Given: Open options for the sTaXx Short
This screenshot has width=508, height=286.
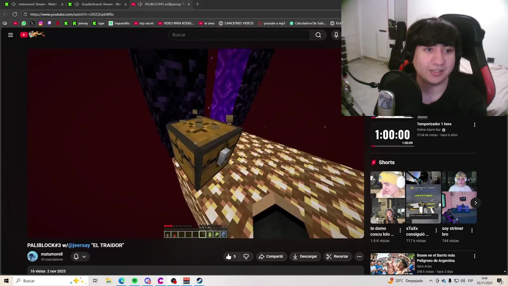Looking at the screenshot, I should [x=436, y=230].
